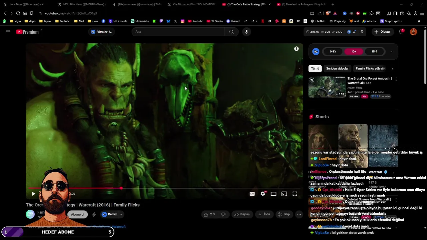The image size is (427, 240).
Task: Open the Coin bookmarks folder
Action: (93, 21)
